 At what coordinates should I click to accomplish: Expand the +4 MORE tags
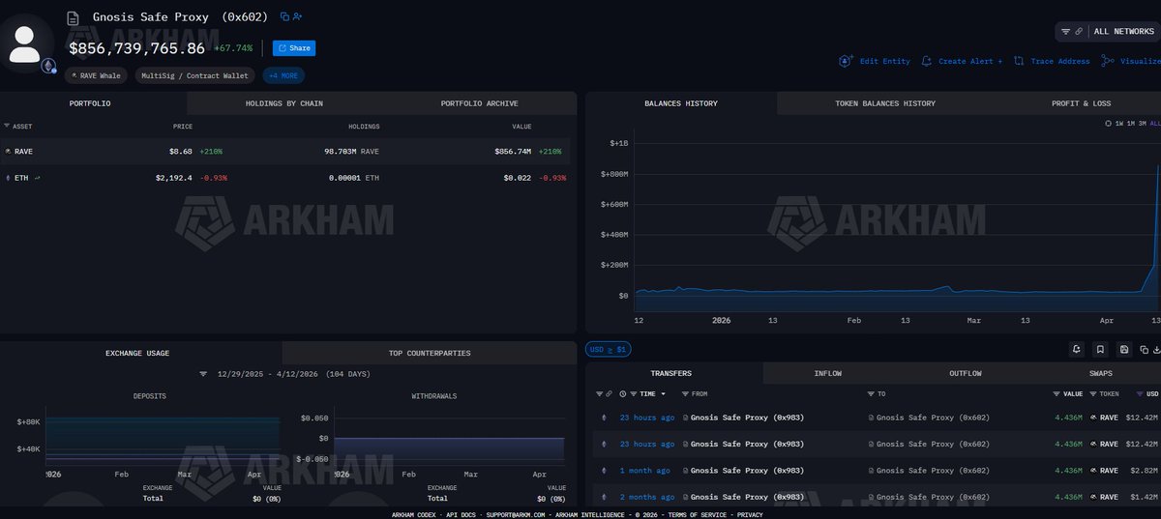[283, 75]
